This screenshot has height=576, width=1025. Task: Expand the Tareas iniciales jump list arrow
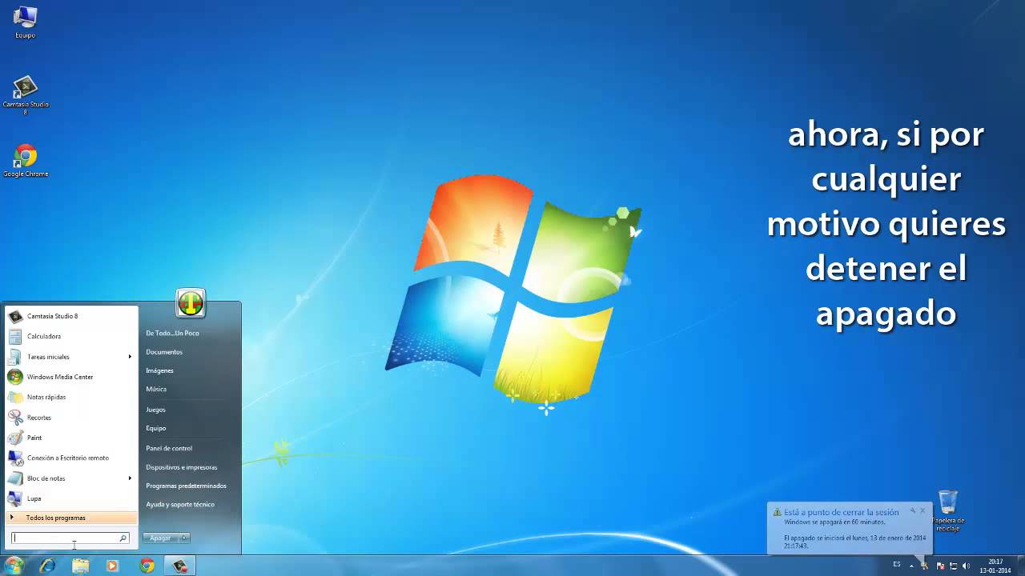(130, 357)
